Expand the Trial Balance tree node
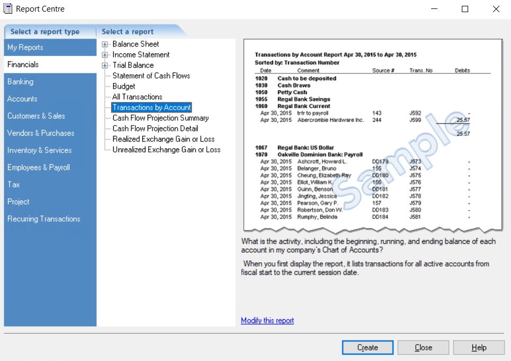511x361 pixels. tap(105, 65)
